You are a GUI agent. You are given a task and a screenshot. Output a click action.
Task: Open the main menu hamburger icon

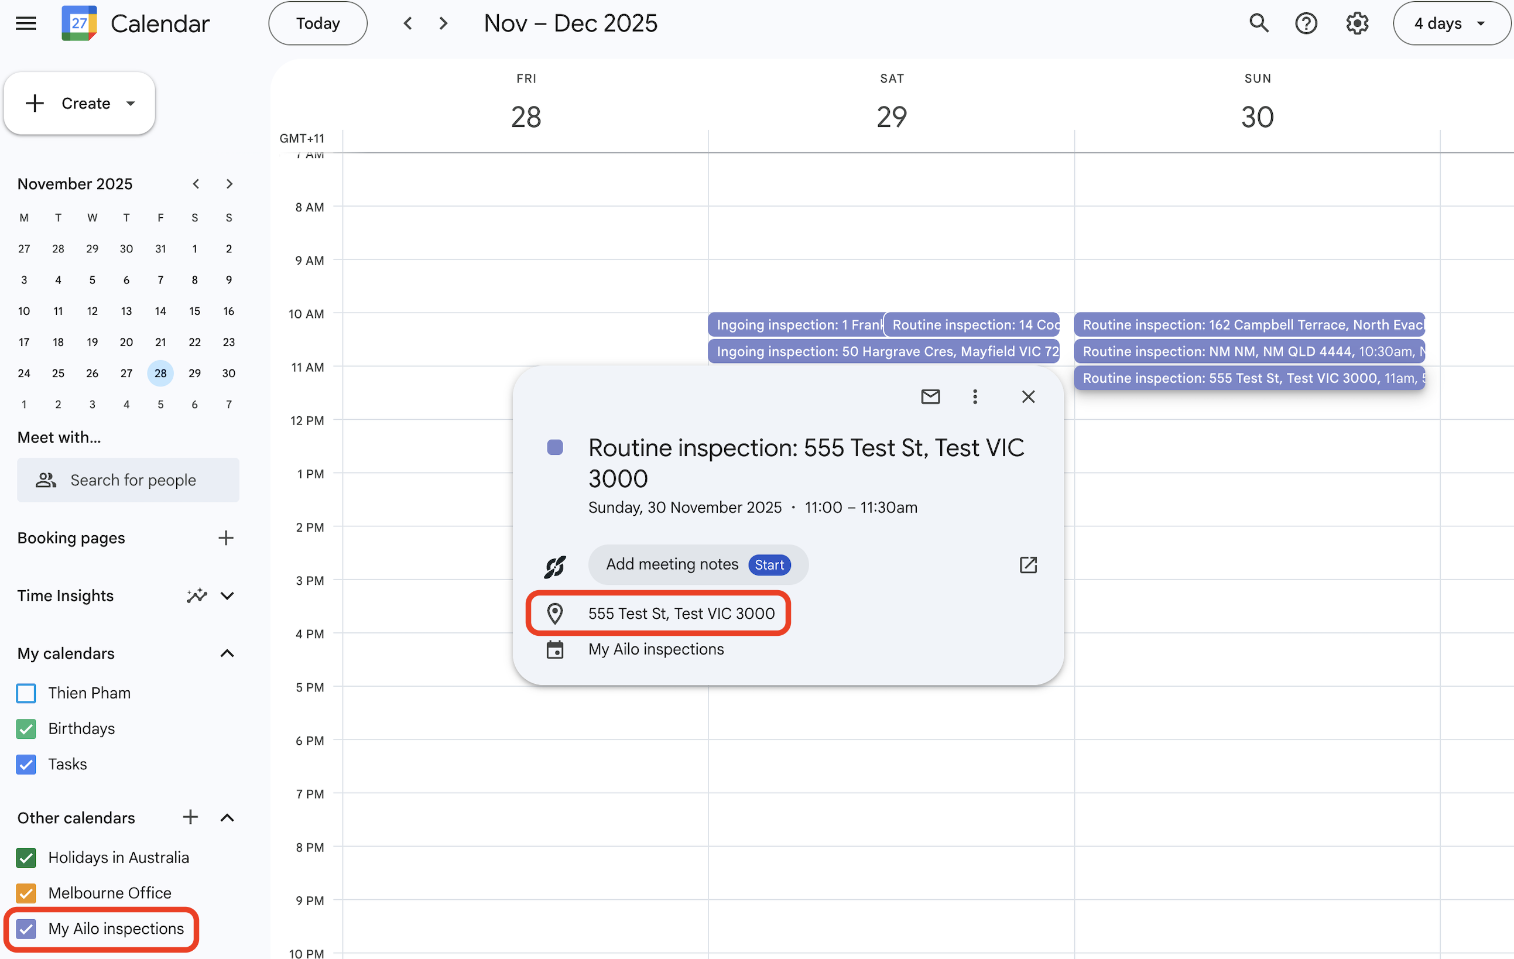click(x=26, y=23)
